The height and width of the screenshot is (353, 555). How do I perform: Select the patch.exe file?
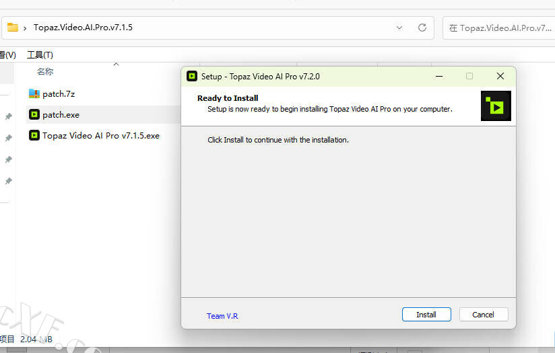61,115
